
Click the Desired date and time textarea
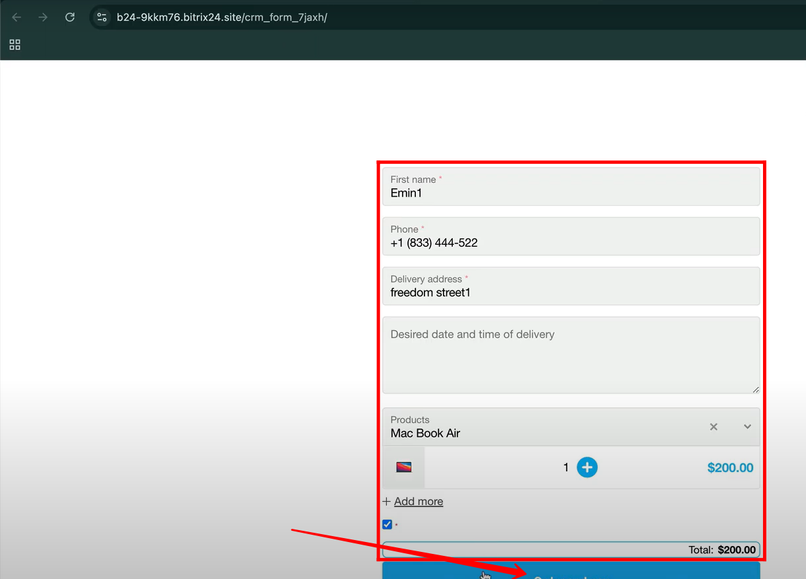click(571, 355)
